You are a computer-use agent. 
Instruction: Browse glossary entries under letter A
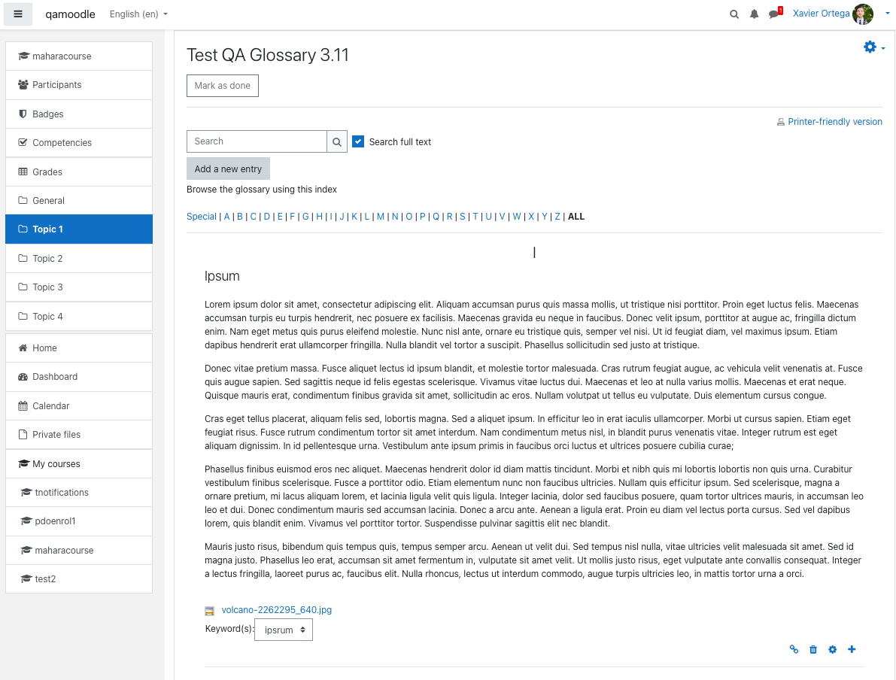tap(227, 217)
